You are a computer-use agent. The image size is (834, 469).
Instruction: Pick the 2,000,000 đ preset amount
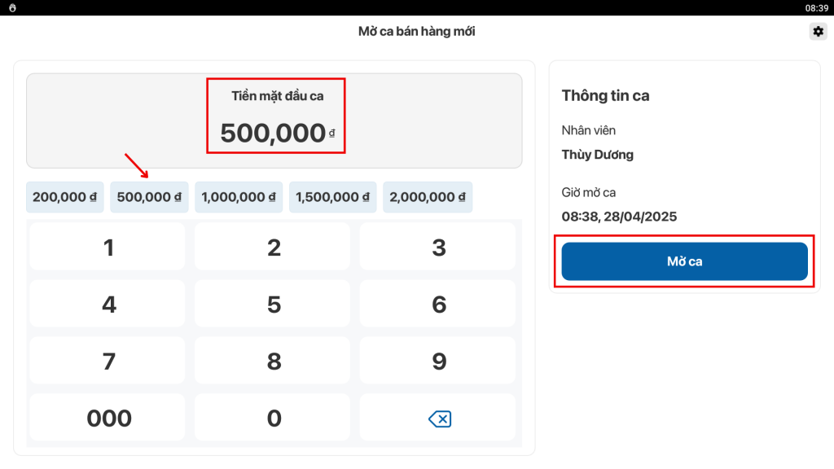[x=428, y=197]
